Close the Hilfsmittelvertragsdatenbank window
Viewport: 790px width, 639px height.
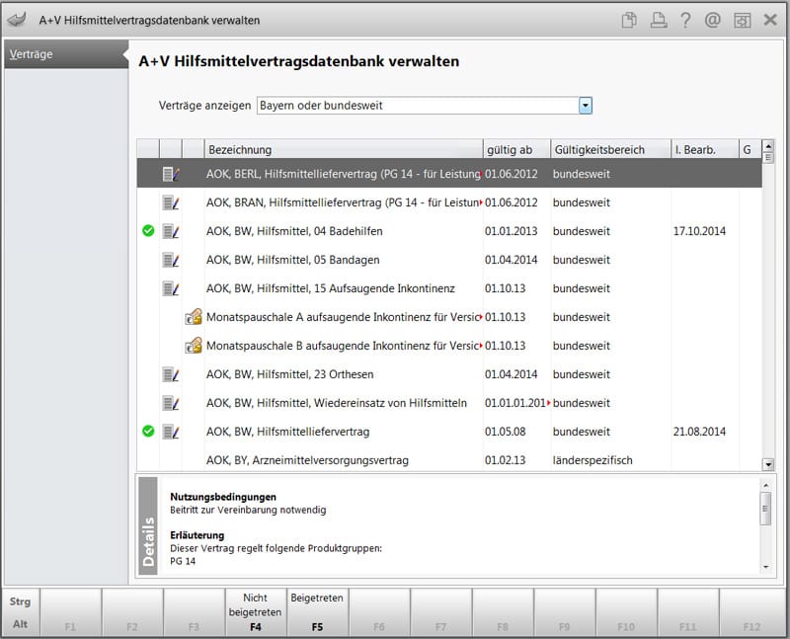(x=770, y=20)
